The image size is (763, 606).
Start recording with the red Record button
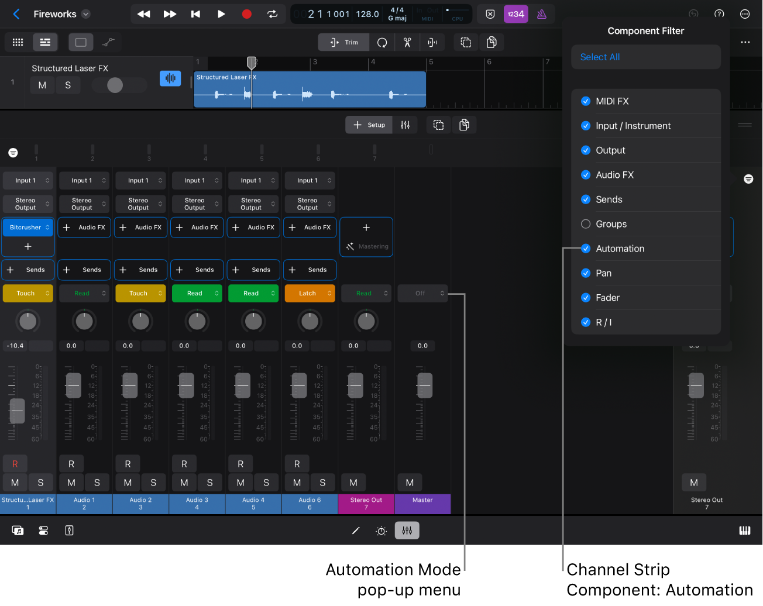click(x=247, y=14)
